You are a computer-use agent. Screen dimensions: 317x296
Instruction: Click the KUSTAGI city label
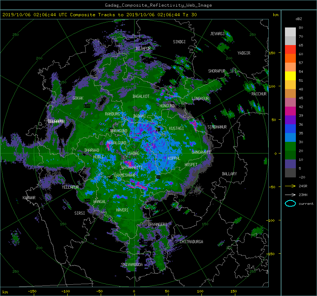176,128
